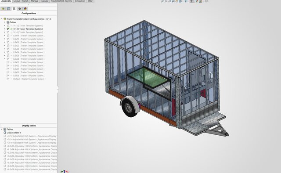
Task: Select the <8.5x18 Adjustable Hitch System> display state
Action: point(32,152)
